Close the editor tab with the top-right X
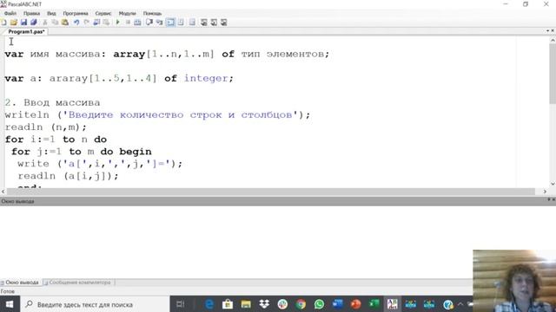Screen dimensions: 556x312 553,31
